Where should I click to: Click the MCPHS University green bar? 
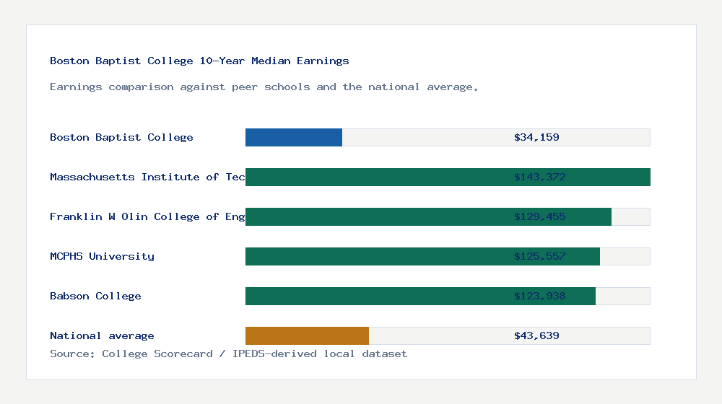(422, 256)
